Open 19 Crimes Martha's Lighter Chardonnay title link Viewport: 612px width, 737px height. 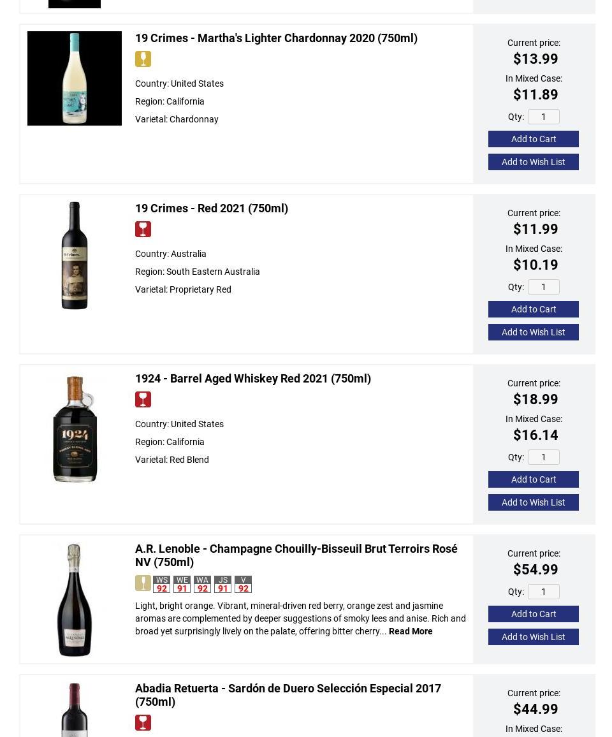[x=276, y=38]
